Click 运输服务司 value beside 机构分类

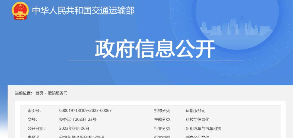[x=196, y=111]
